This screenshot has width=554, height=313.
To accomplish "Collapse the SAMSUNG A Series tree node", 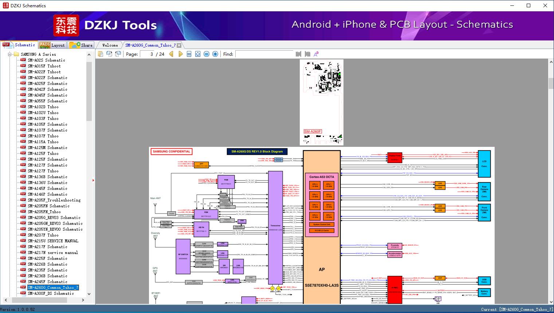I will point(10,54).
